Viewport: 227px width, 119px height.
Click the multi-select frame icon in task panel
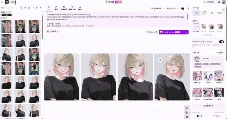[29, 8]
